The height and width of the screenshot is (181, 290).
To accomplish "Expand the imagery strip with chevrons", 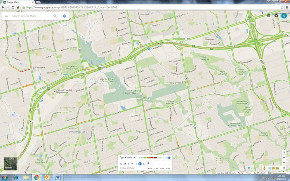I will coord(284,168).
